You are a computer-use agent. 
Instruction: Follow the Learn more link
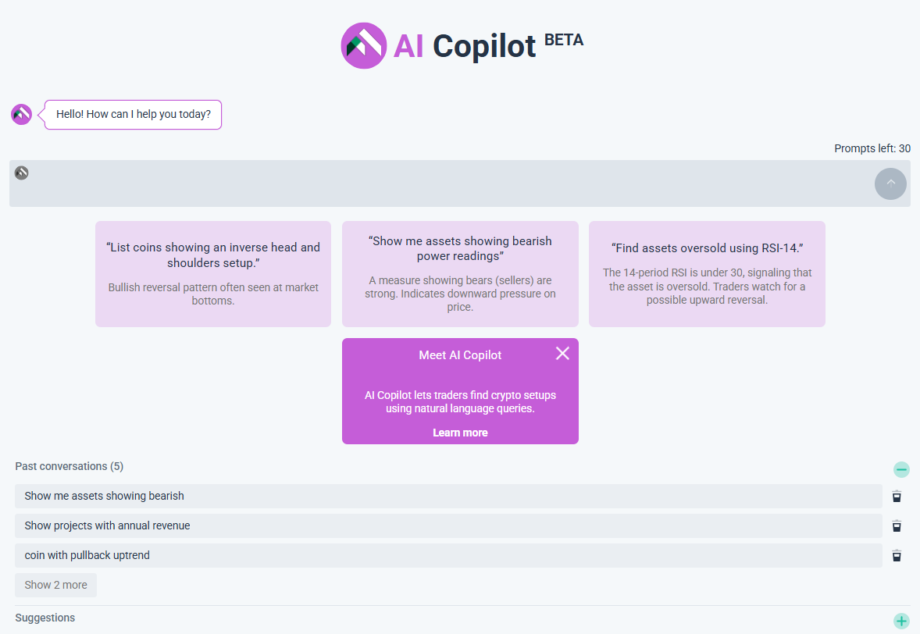(460, 433)
